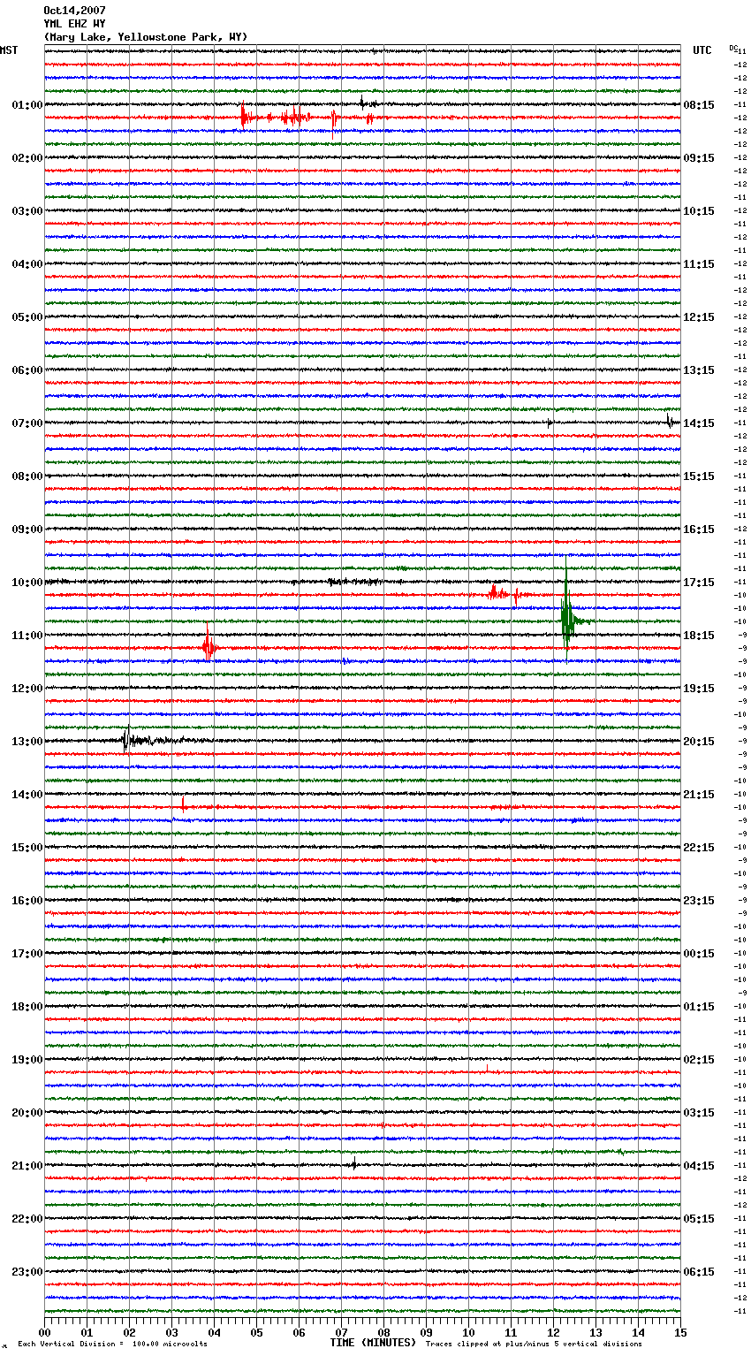Select the 19:00 MST time label
The height and width of the screenshot is (1356, 751).
click(27, 1060)
